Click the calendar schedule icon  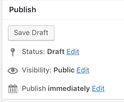pos(13,89)
